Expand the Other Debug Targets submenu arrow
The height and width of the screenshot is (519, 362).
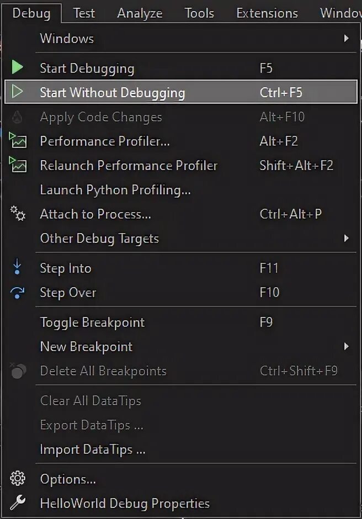pos(346,239)
